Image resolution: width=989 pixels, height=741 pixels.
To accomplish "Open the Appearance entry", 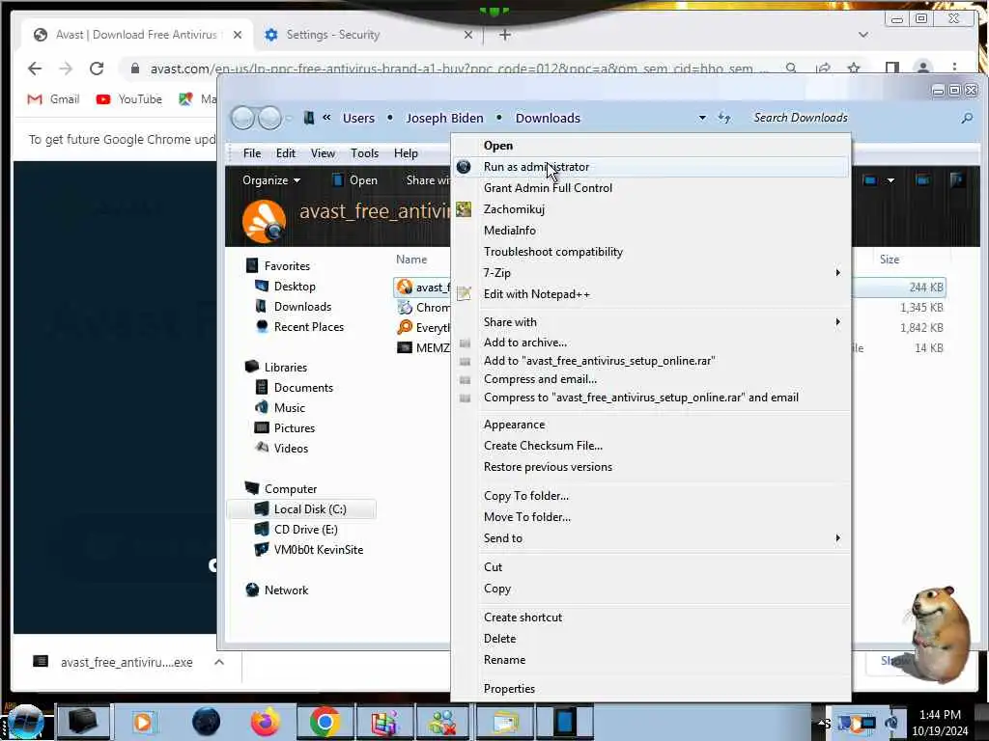I will [650, 425].
